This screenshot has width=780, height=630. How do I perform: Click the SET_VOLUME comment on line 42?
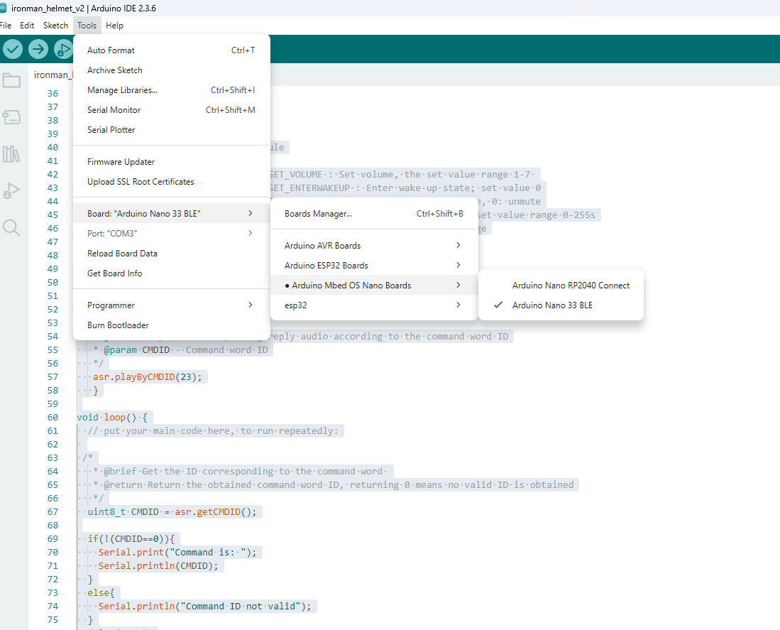coord(400,174)
